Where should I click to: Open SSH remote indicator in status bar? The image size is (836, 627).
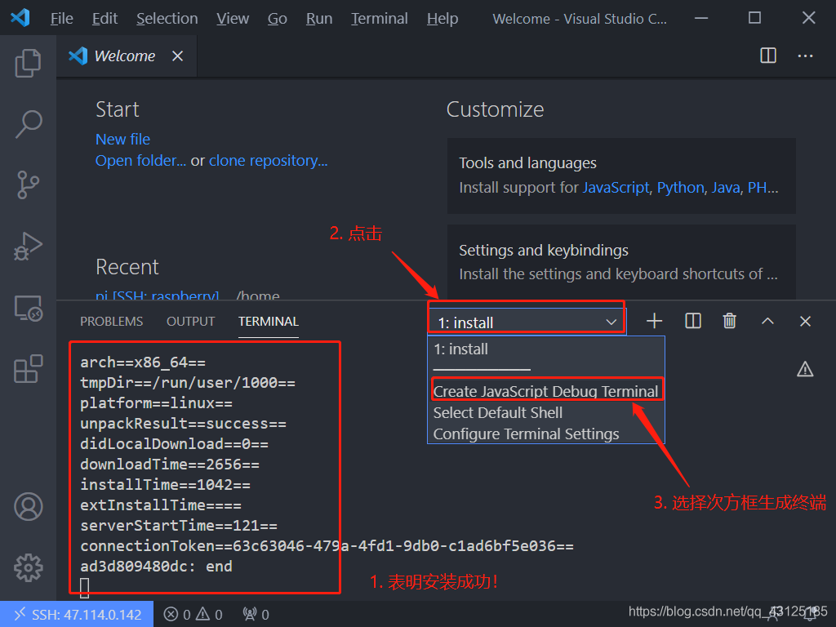click(77, 614)
